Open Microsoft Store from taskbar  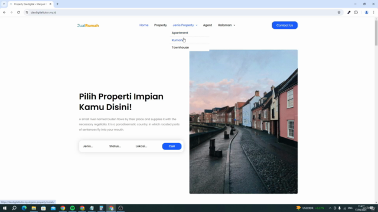pos(43,208)
